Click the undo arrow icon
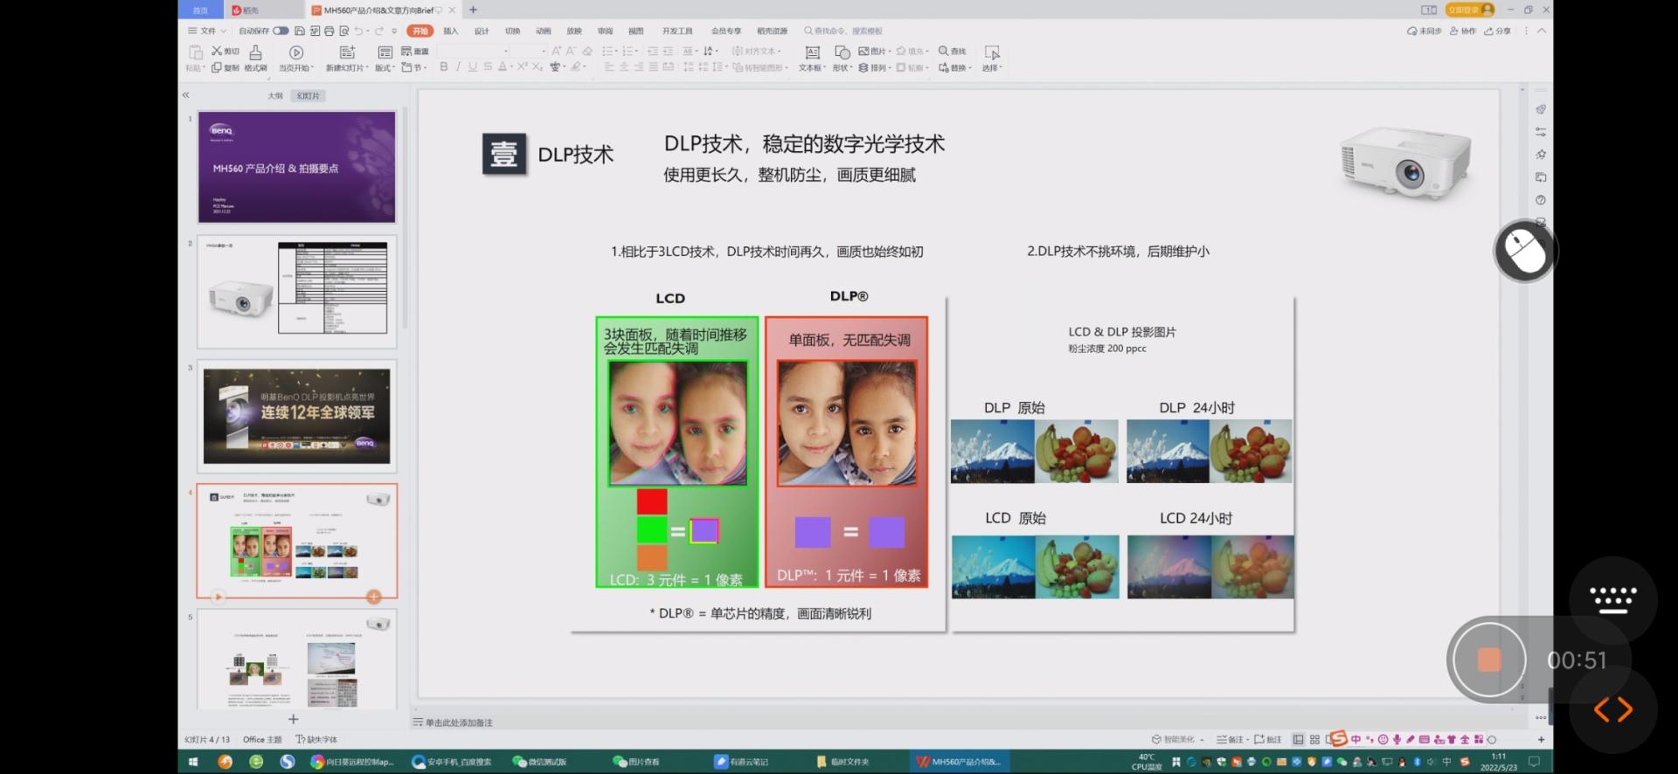The height and width of the screenshot is (774, 1678). pyautogui.click(x=358, y=31)
